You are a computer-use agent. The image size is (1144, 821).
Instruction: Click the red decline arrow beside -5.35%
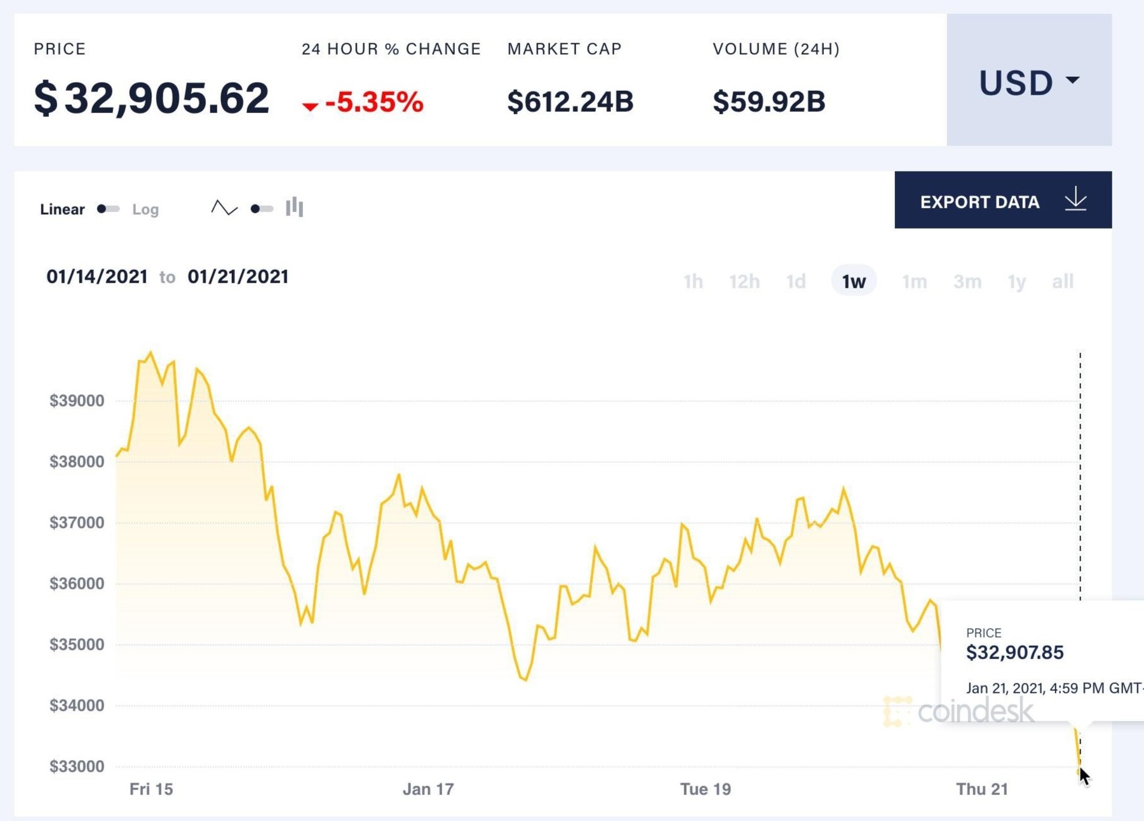(311, 107)
